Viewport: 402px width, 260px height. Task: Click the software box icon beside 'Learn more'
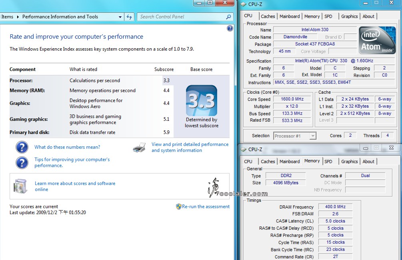click(x=20, y=186)
